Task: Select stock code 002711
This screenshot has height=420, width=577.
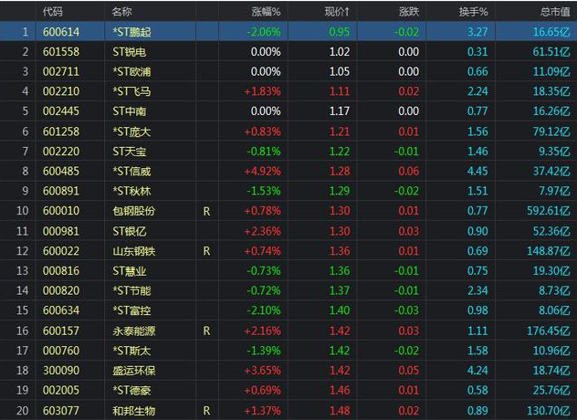Action: [x=61, y=71]
